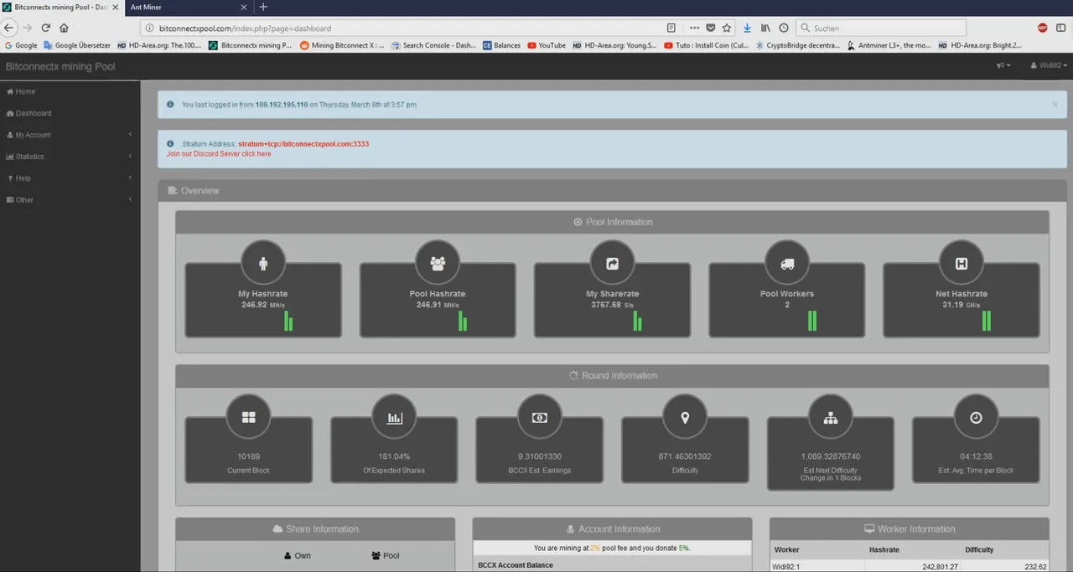
Task: Click the My Hashrate green bar chart
Action: 288,321
